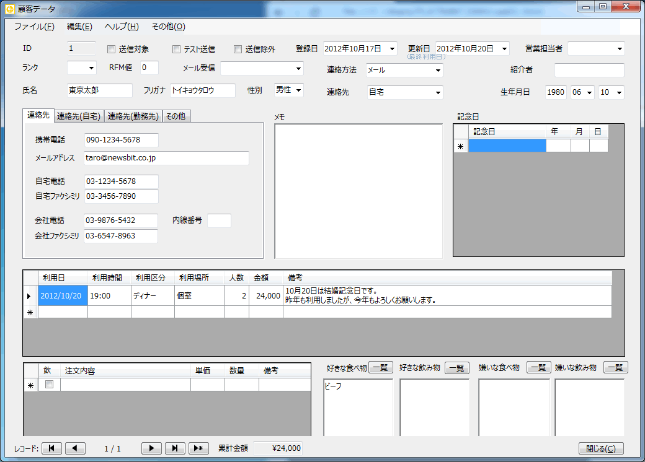Select the current row marker for 2012/10/20
Viewport: 645px width, 462px height.
point(30,295)
